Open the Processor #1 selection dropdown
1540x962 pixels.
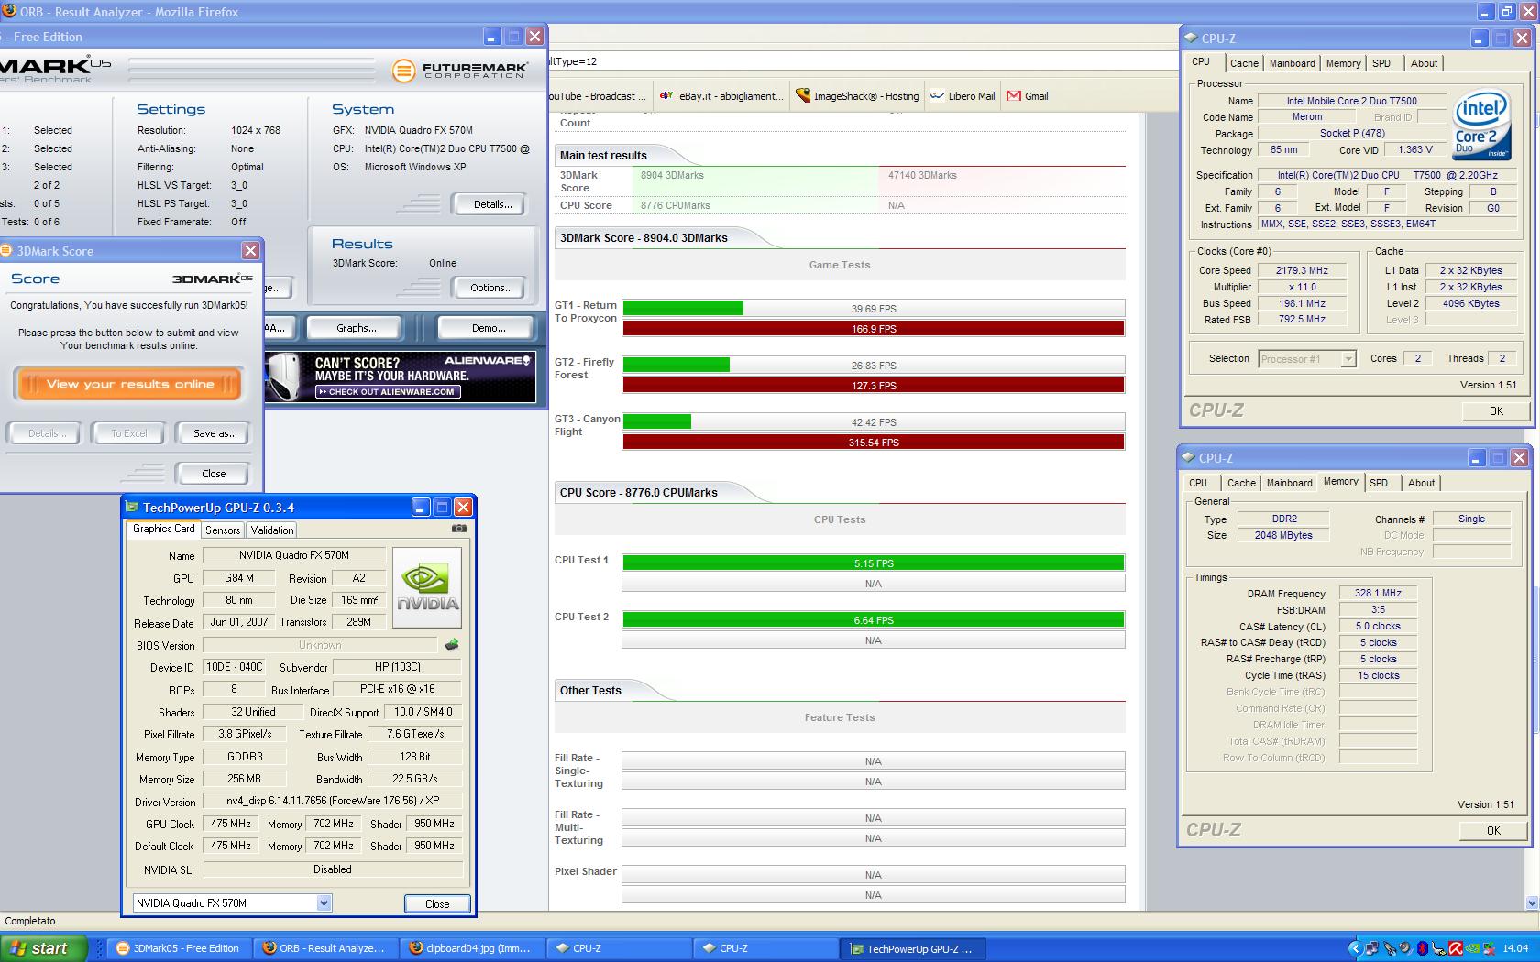pyautogui.click(x=1348, y=359)
